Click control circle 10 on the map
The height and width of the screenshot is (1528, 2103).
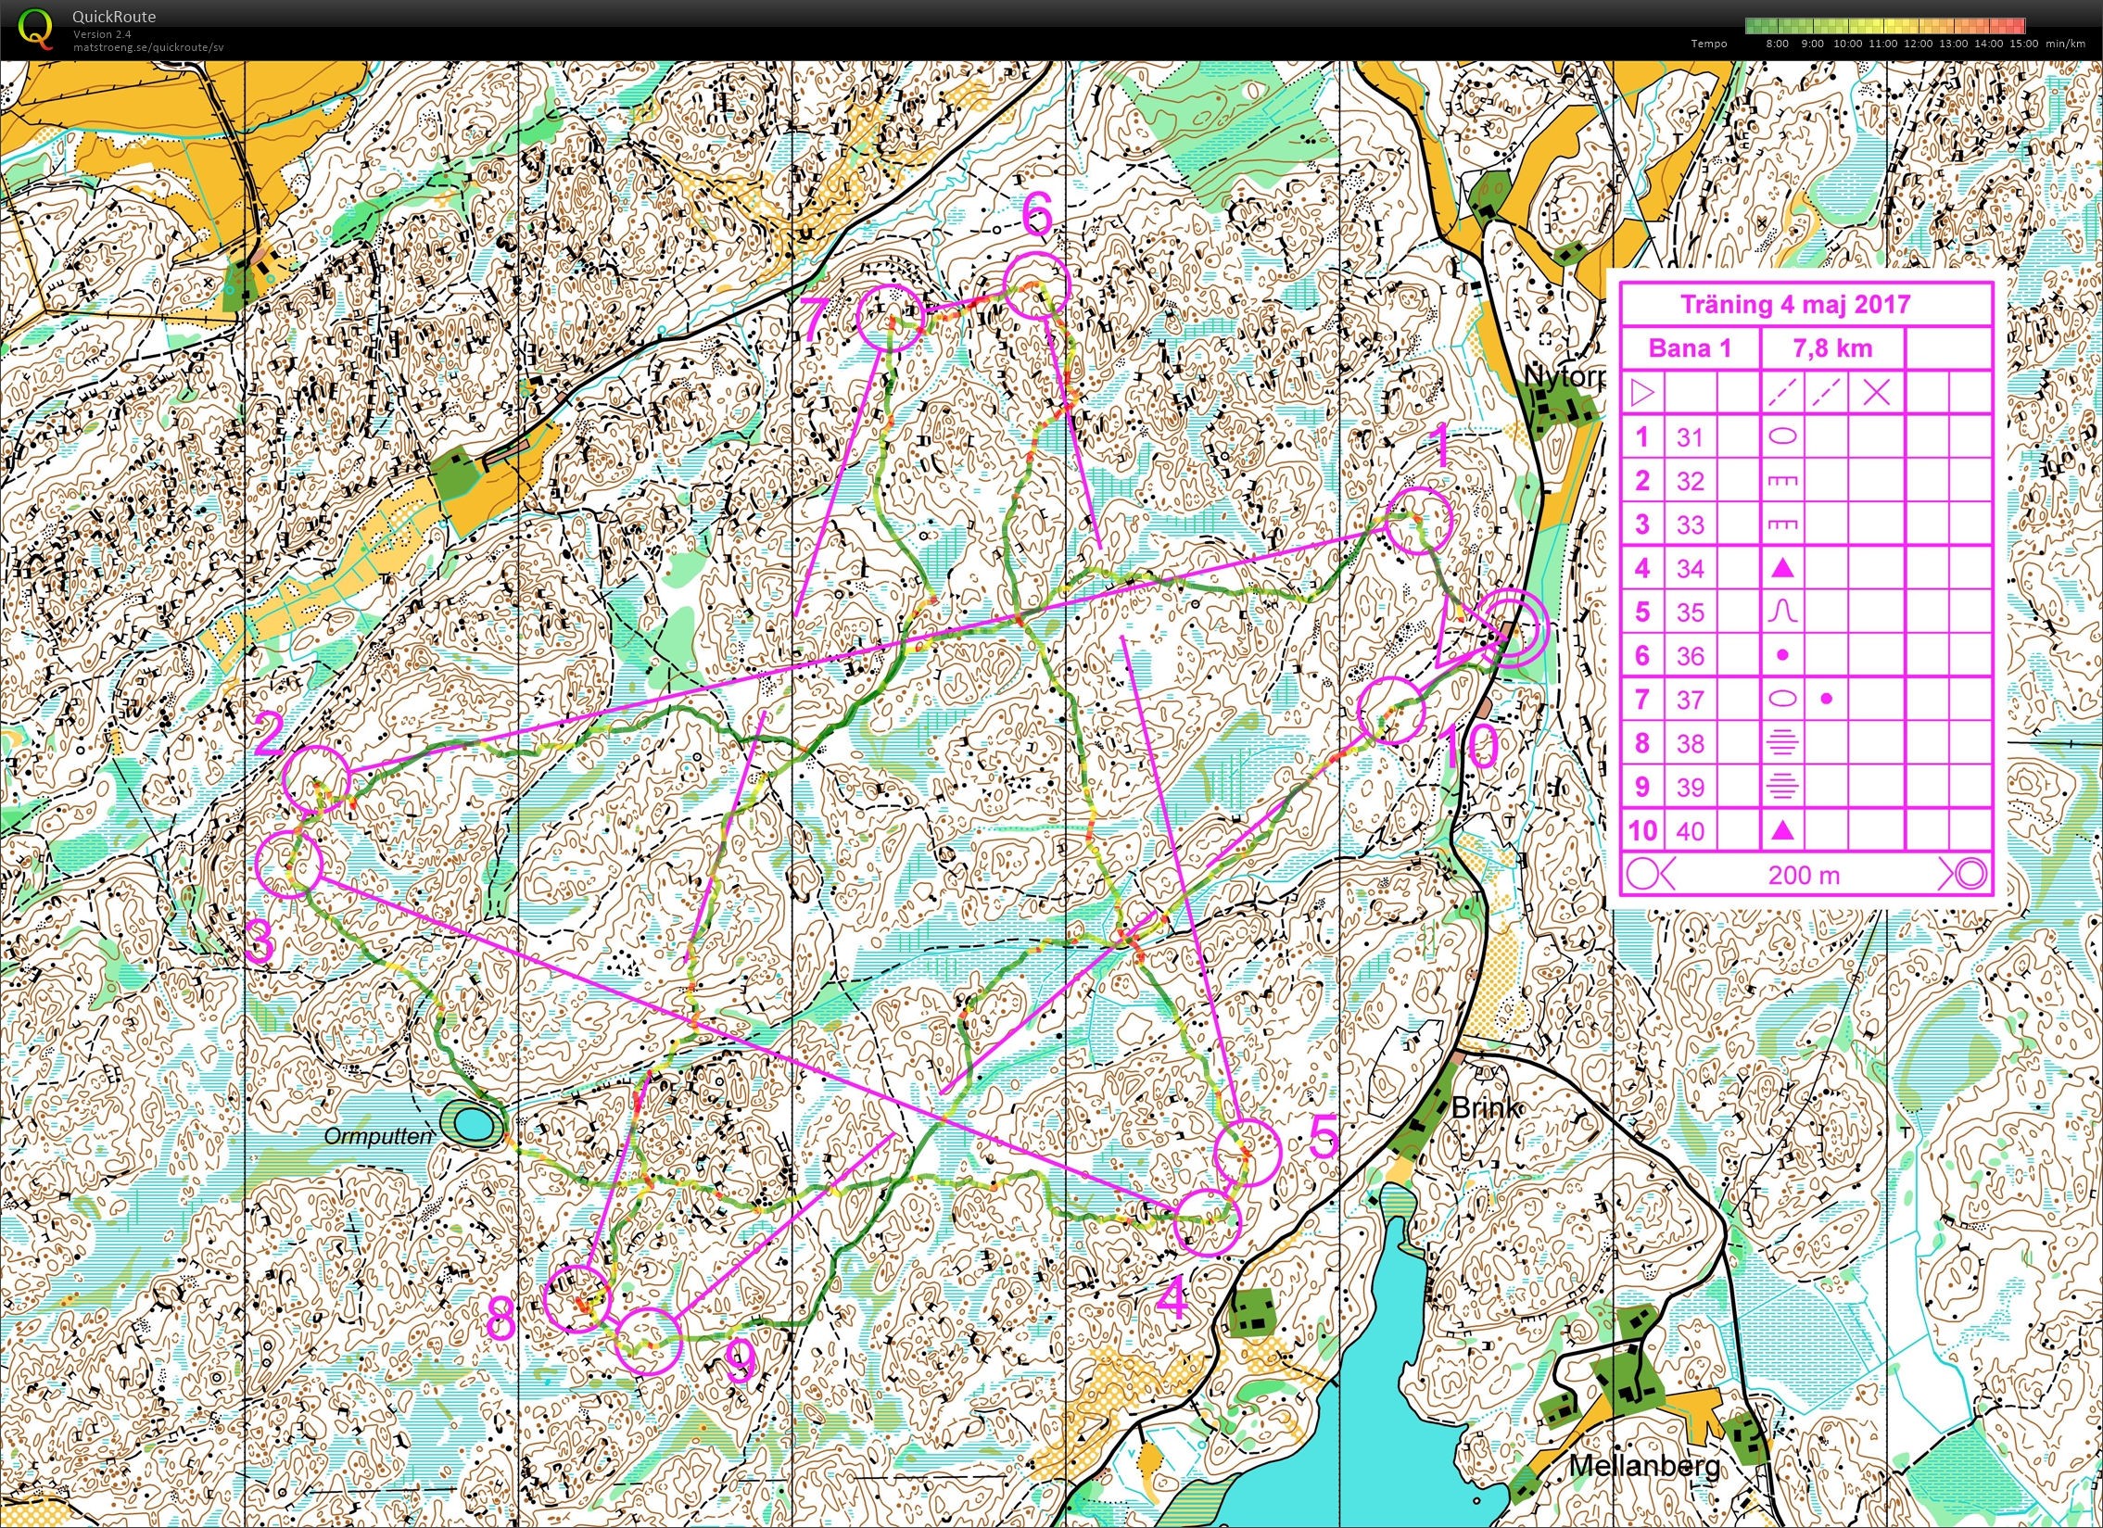[1390, 710]
